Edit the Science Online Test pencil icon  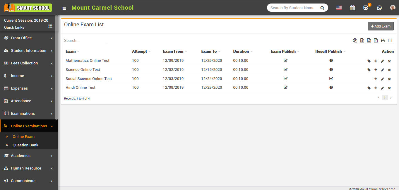coord(383,70)
